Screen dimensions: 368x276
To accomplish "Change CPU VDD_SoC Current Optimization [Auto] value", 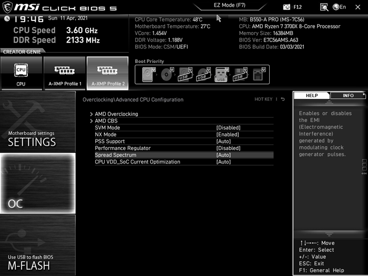I will [223, 162].
